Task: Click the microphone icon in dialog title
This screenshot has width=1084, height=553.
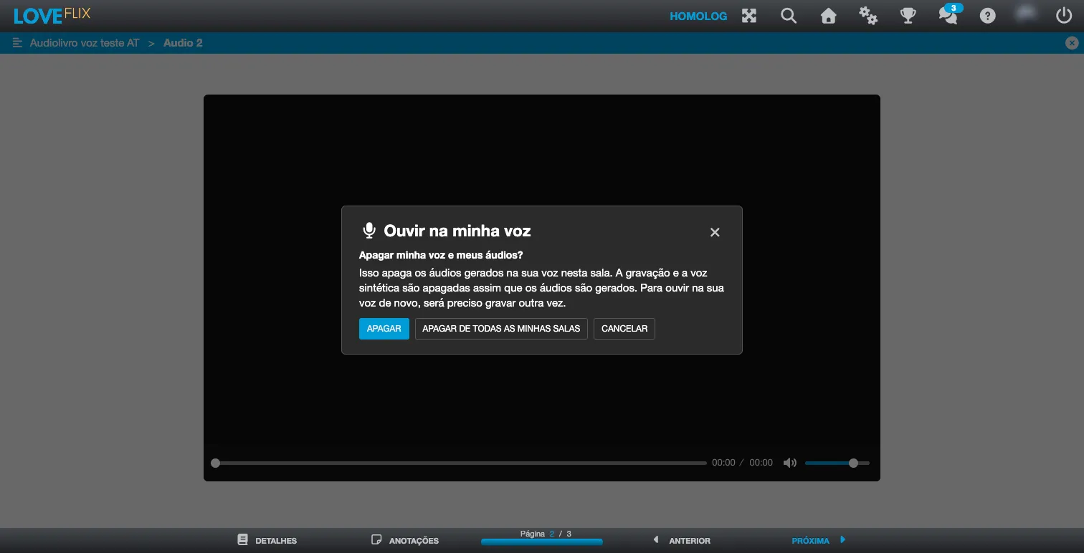Action: coord(369,231)
